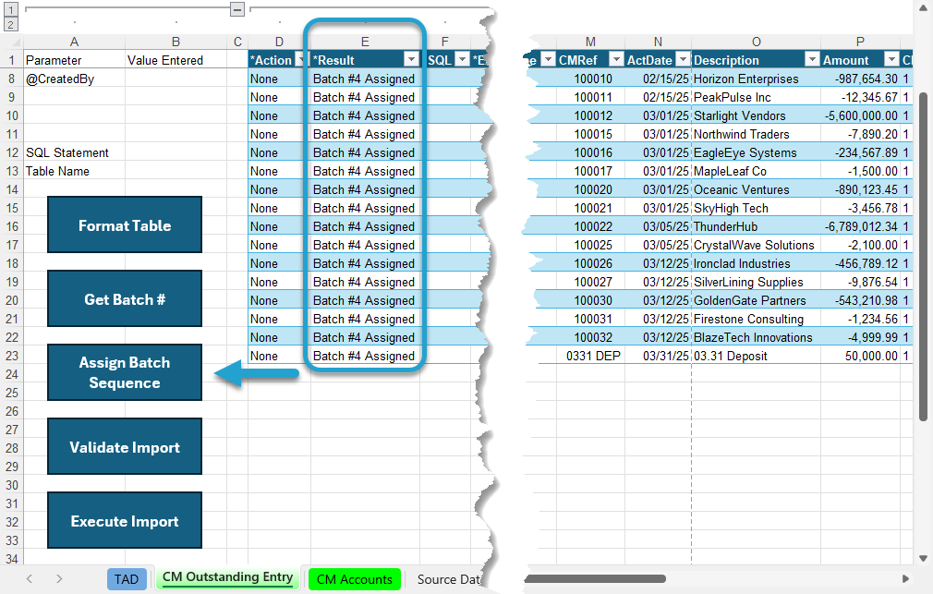Select the @CreatedBy cell
Screen dimensions: 933x594
(75, 79)
